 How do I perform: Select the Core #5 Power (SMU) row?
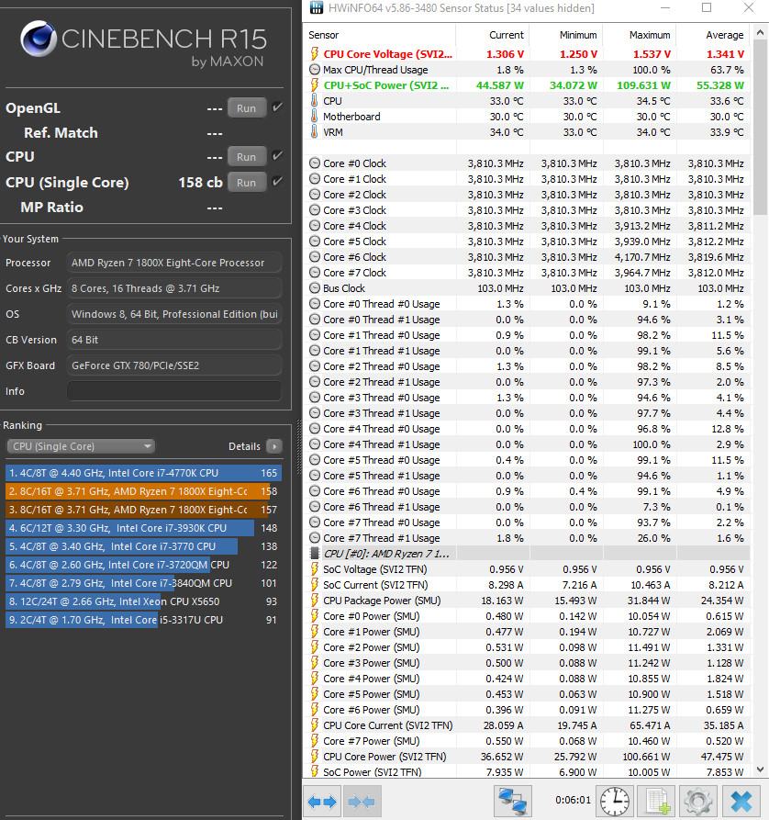pyautogui.click(x=527, y=694)
